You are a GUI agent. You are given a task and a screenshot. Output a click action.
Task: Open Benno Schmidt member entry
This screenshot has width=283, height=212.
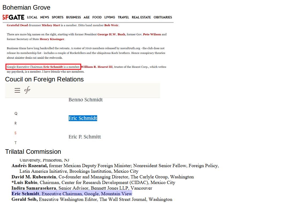(86, 100)
